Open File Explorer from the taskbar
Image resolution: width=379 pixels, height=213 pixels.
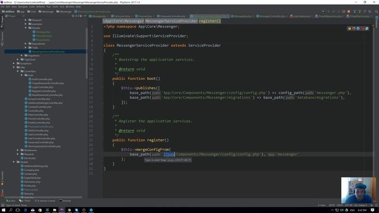tap(54, 210)
